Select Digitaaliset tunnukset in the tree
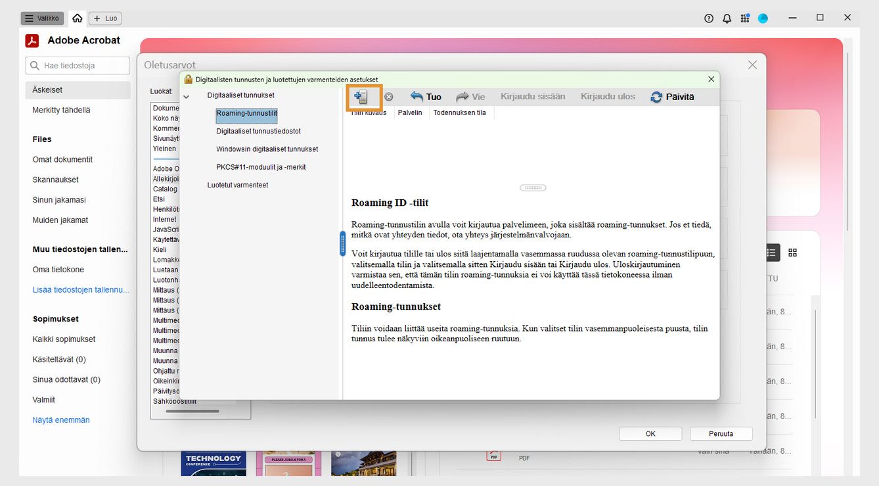The image size is (879, 486). pos(240,95)
